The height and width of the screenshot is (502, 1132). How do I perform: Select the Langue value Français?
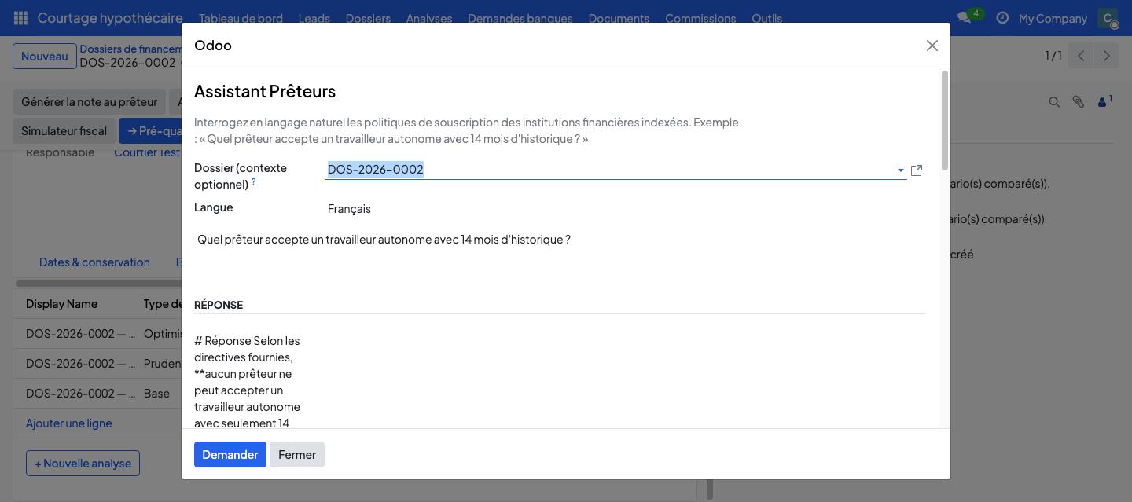pyautogui.click(x=349, y=208)
